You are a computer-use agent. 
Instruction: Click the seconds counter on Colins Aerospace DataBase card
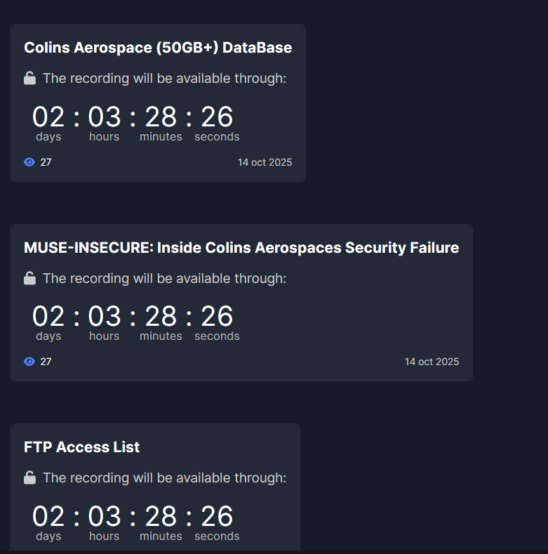click(x=217, y=118)
